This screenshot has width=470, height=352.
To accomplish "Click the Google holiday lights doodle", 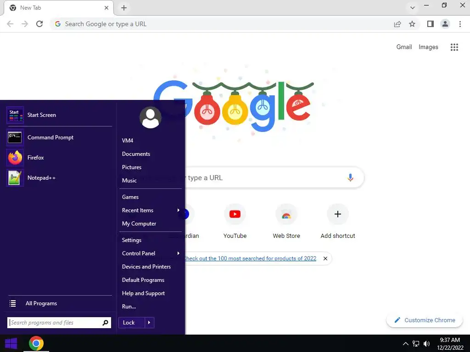I will click(x=235, y=106).
